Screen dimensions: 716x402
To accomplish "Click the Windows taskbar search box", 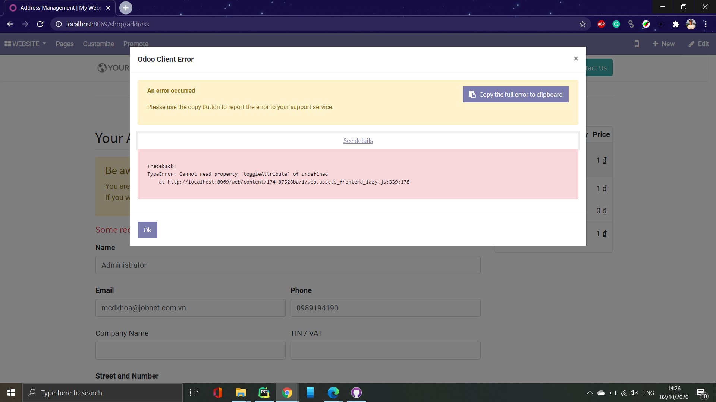I will [103, 393].
